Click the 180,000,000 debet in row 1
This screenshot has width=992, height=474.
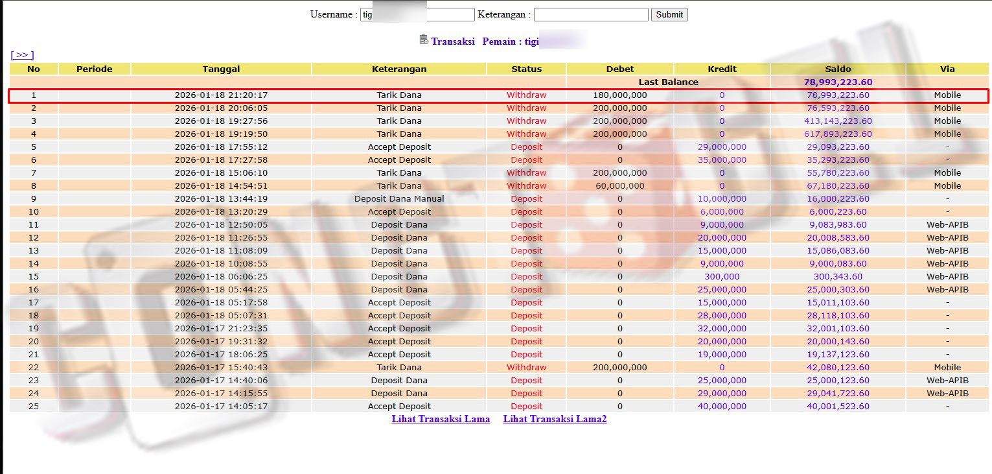click(619, 95)
